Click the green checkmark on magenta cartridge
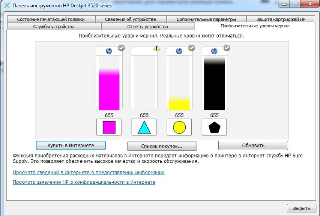The image size is (320, 216). pyautogui.click(x=122, y=48)
